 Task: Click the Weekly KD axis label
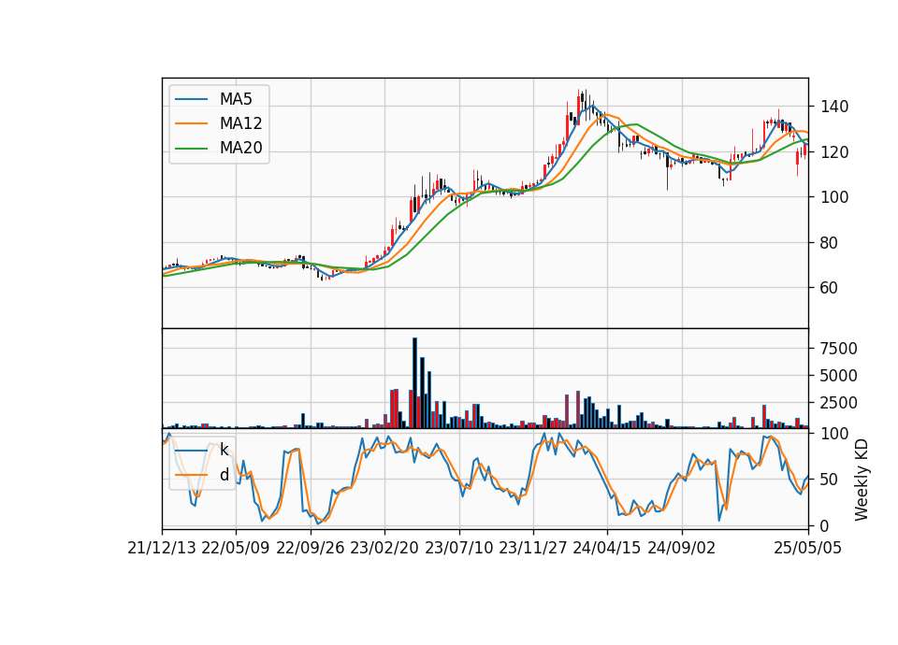point(862,480)
